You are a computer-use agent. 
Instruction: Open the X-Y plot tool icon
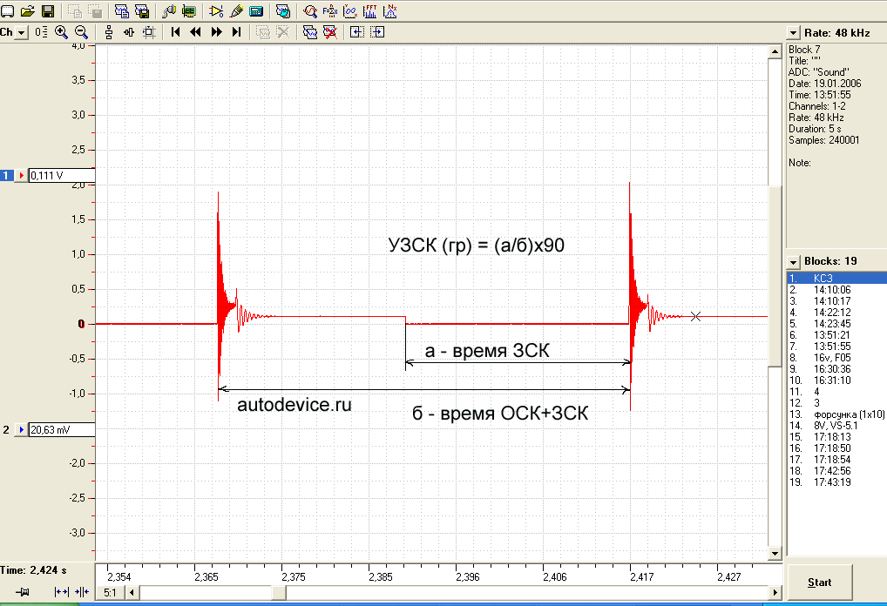pos(350,11)
